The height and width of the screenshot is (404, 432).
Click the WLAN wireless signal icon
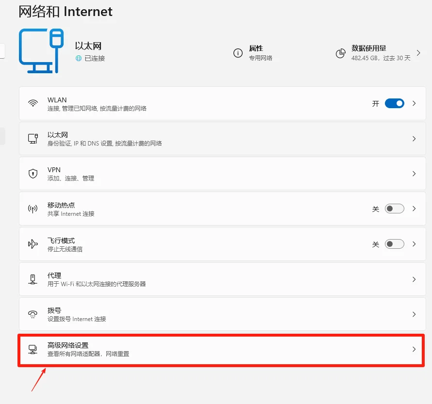click(x=33, y=103)
